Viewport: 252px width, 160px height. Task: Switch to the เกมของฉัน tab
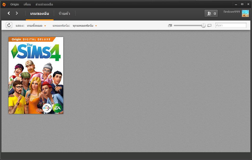(x=40, y=14)
